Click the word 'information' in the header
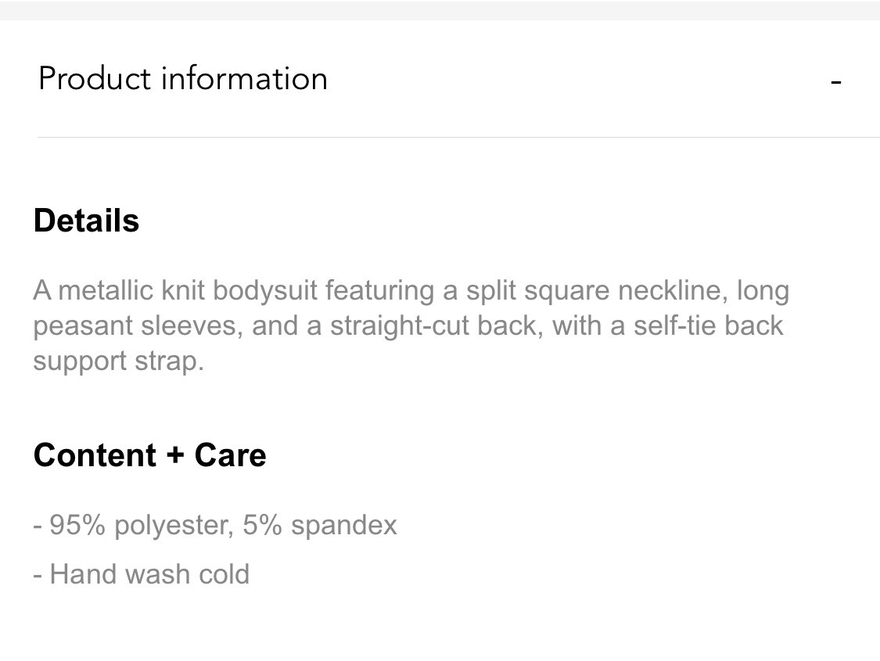Viewport: 880px width, 661px height. pyautogui.click(x=244, y=78)
